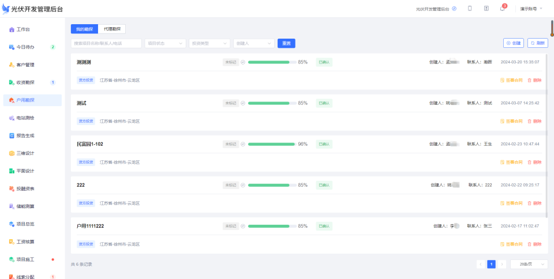Viewport: 554px width, 279px height.
Task: Click round icon beside 未标记 in 测试 row
Action: coord(243,103)
